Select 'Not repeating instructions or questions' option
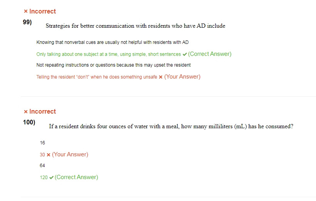The height and width of the screenshot is (201, 316). 113,65
